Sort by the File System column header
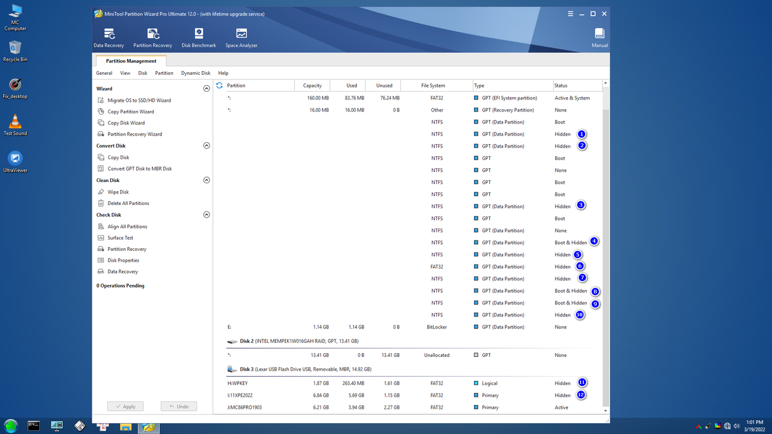This screenshot has height=434, width=772. pos(437,86)
